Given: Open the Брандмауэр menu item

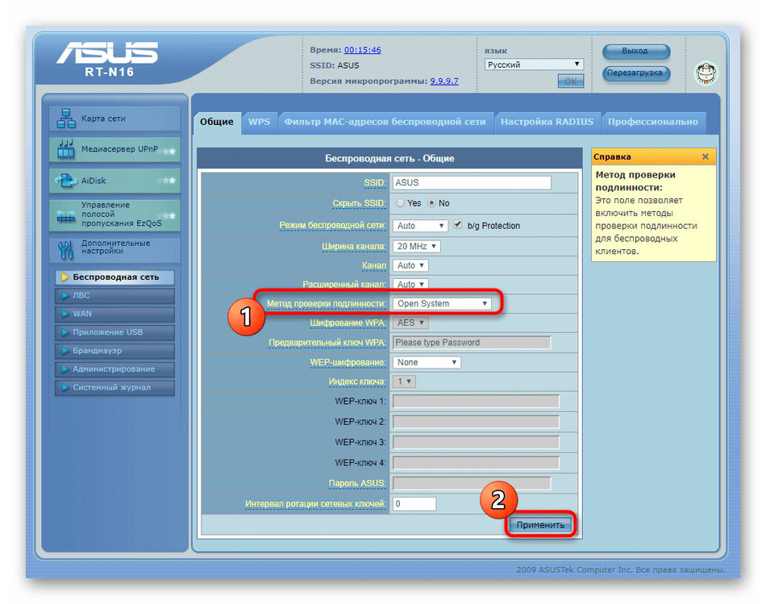Looking at the screenshot, I should coord(114,351).
